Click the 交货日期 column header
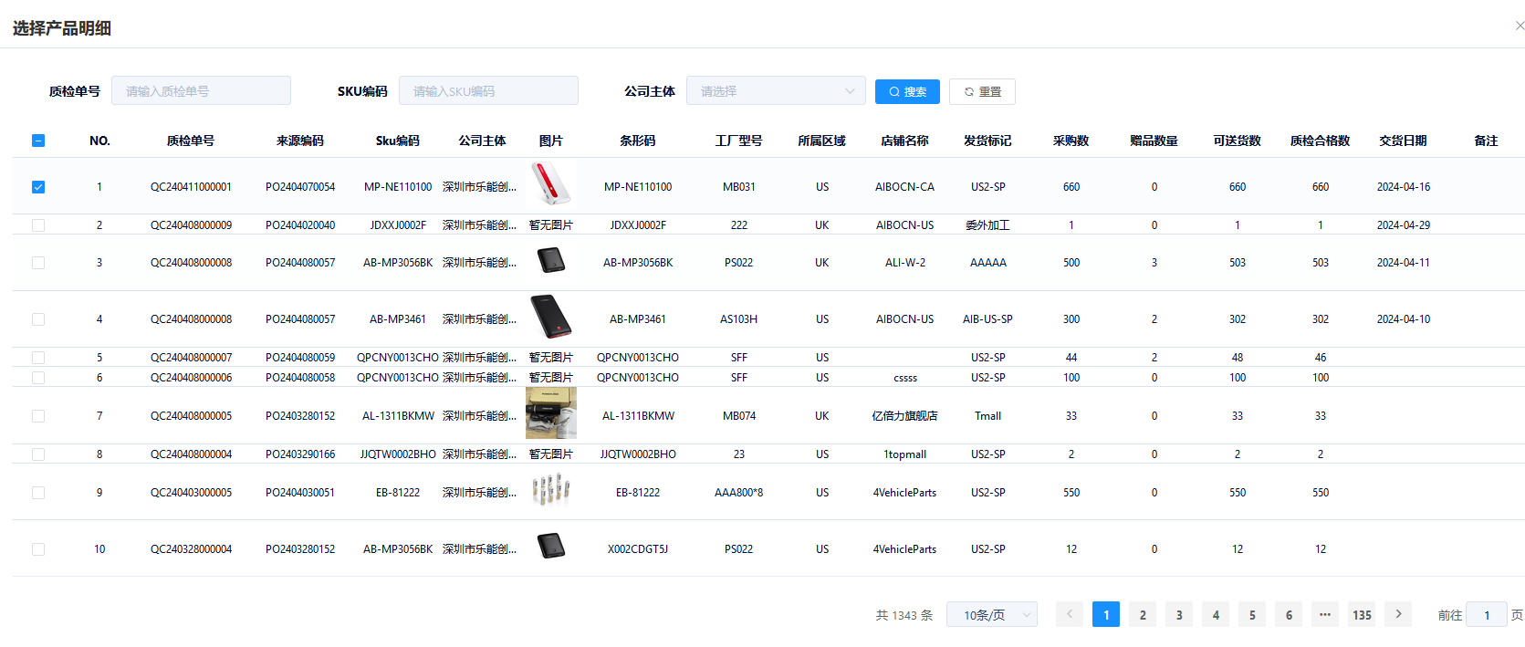1525x647 pixels. tap(1404, 141)
